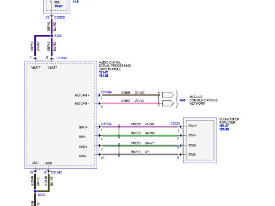Open the 151-28 link under DSP module
This screenshot has width=275, height=206.
[x=104, y=76]
